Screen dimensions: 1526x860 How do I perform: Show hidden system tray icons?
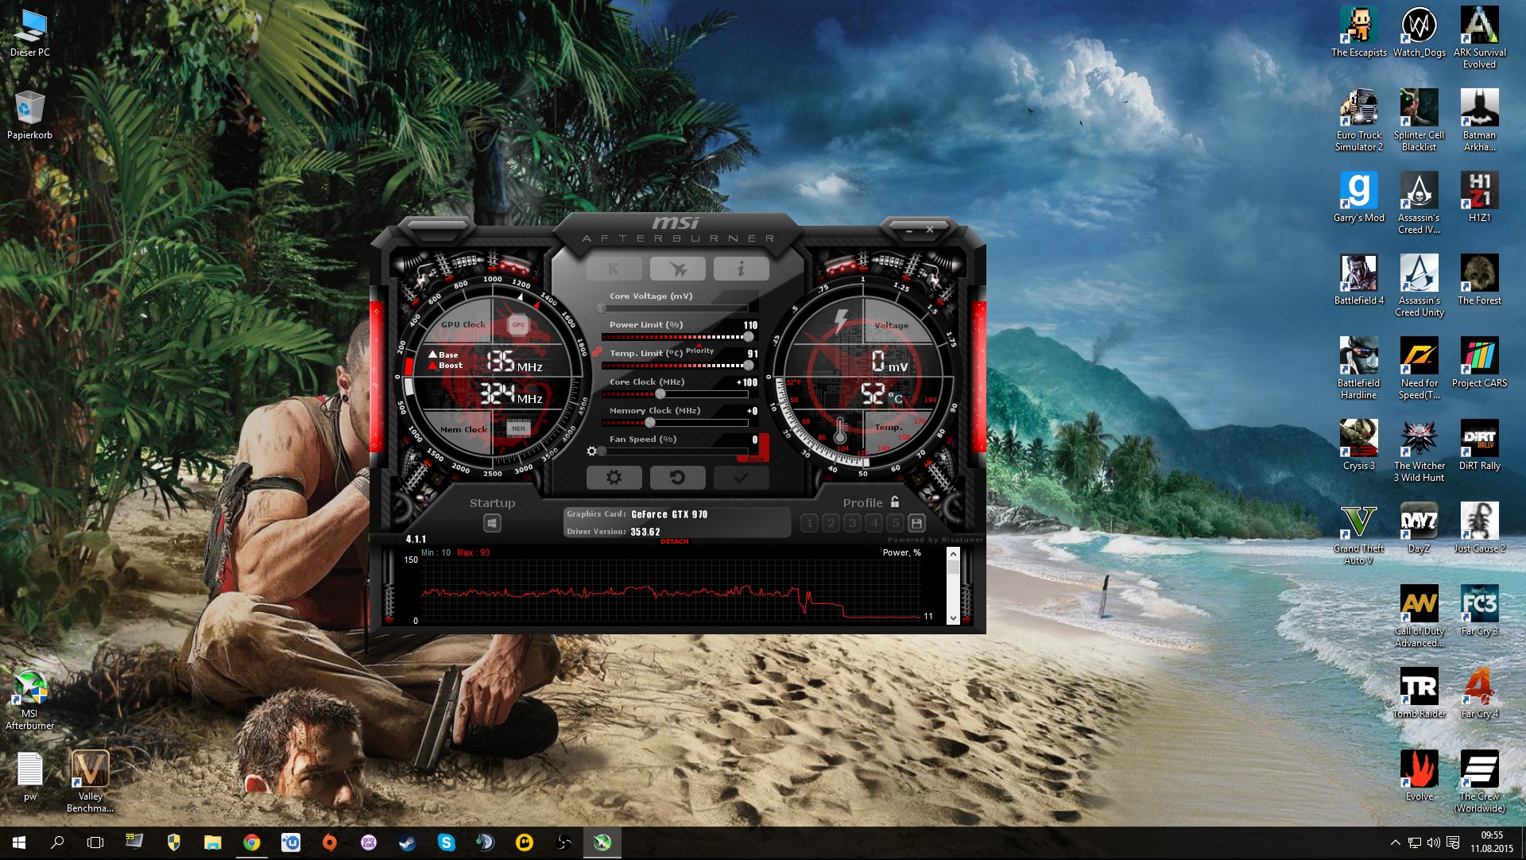1395,843
